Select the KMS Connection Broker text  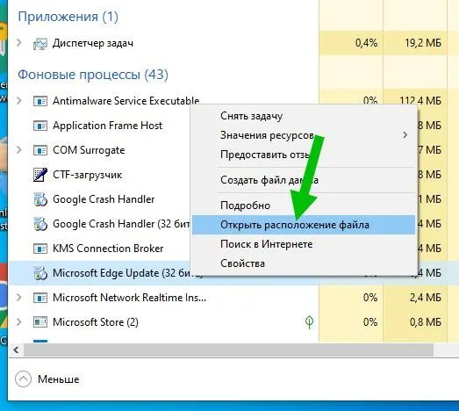108,249
